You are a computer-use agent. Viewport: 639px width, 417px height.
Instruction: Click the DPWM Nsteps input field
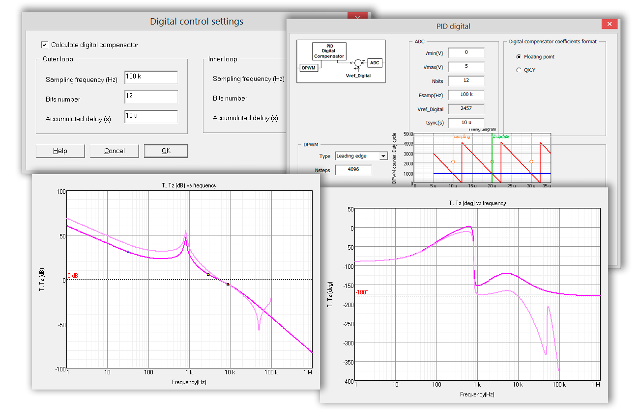tap(353, 170)
